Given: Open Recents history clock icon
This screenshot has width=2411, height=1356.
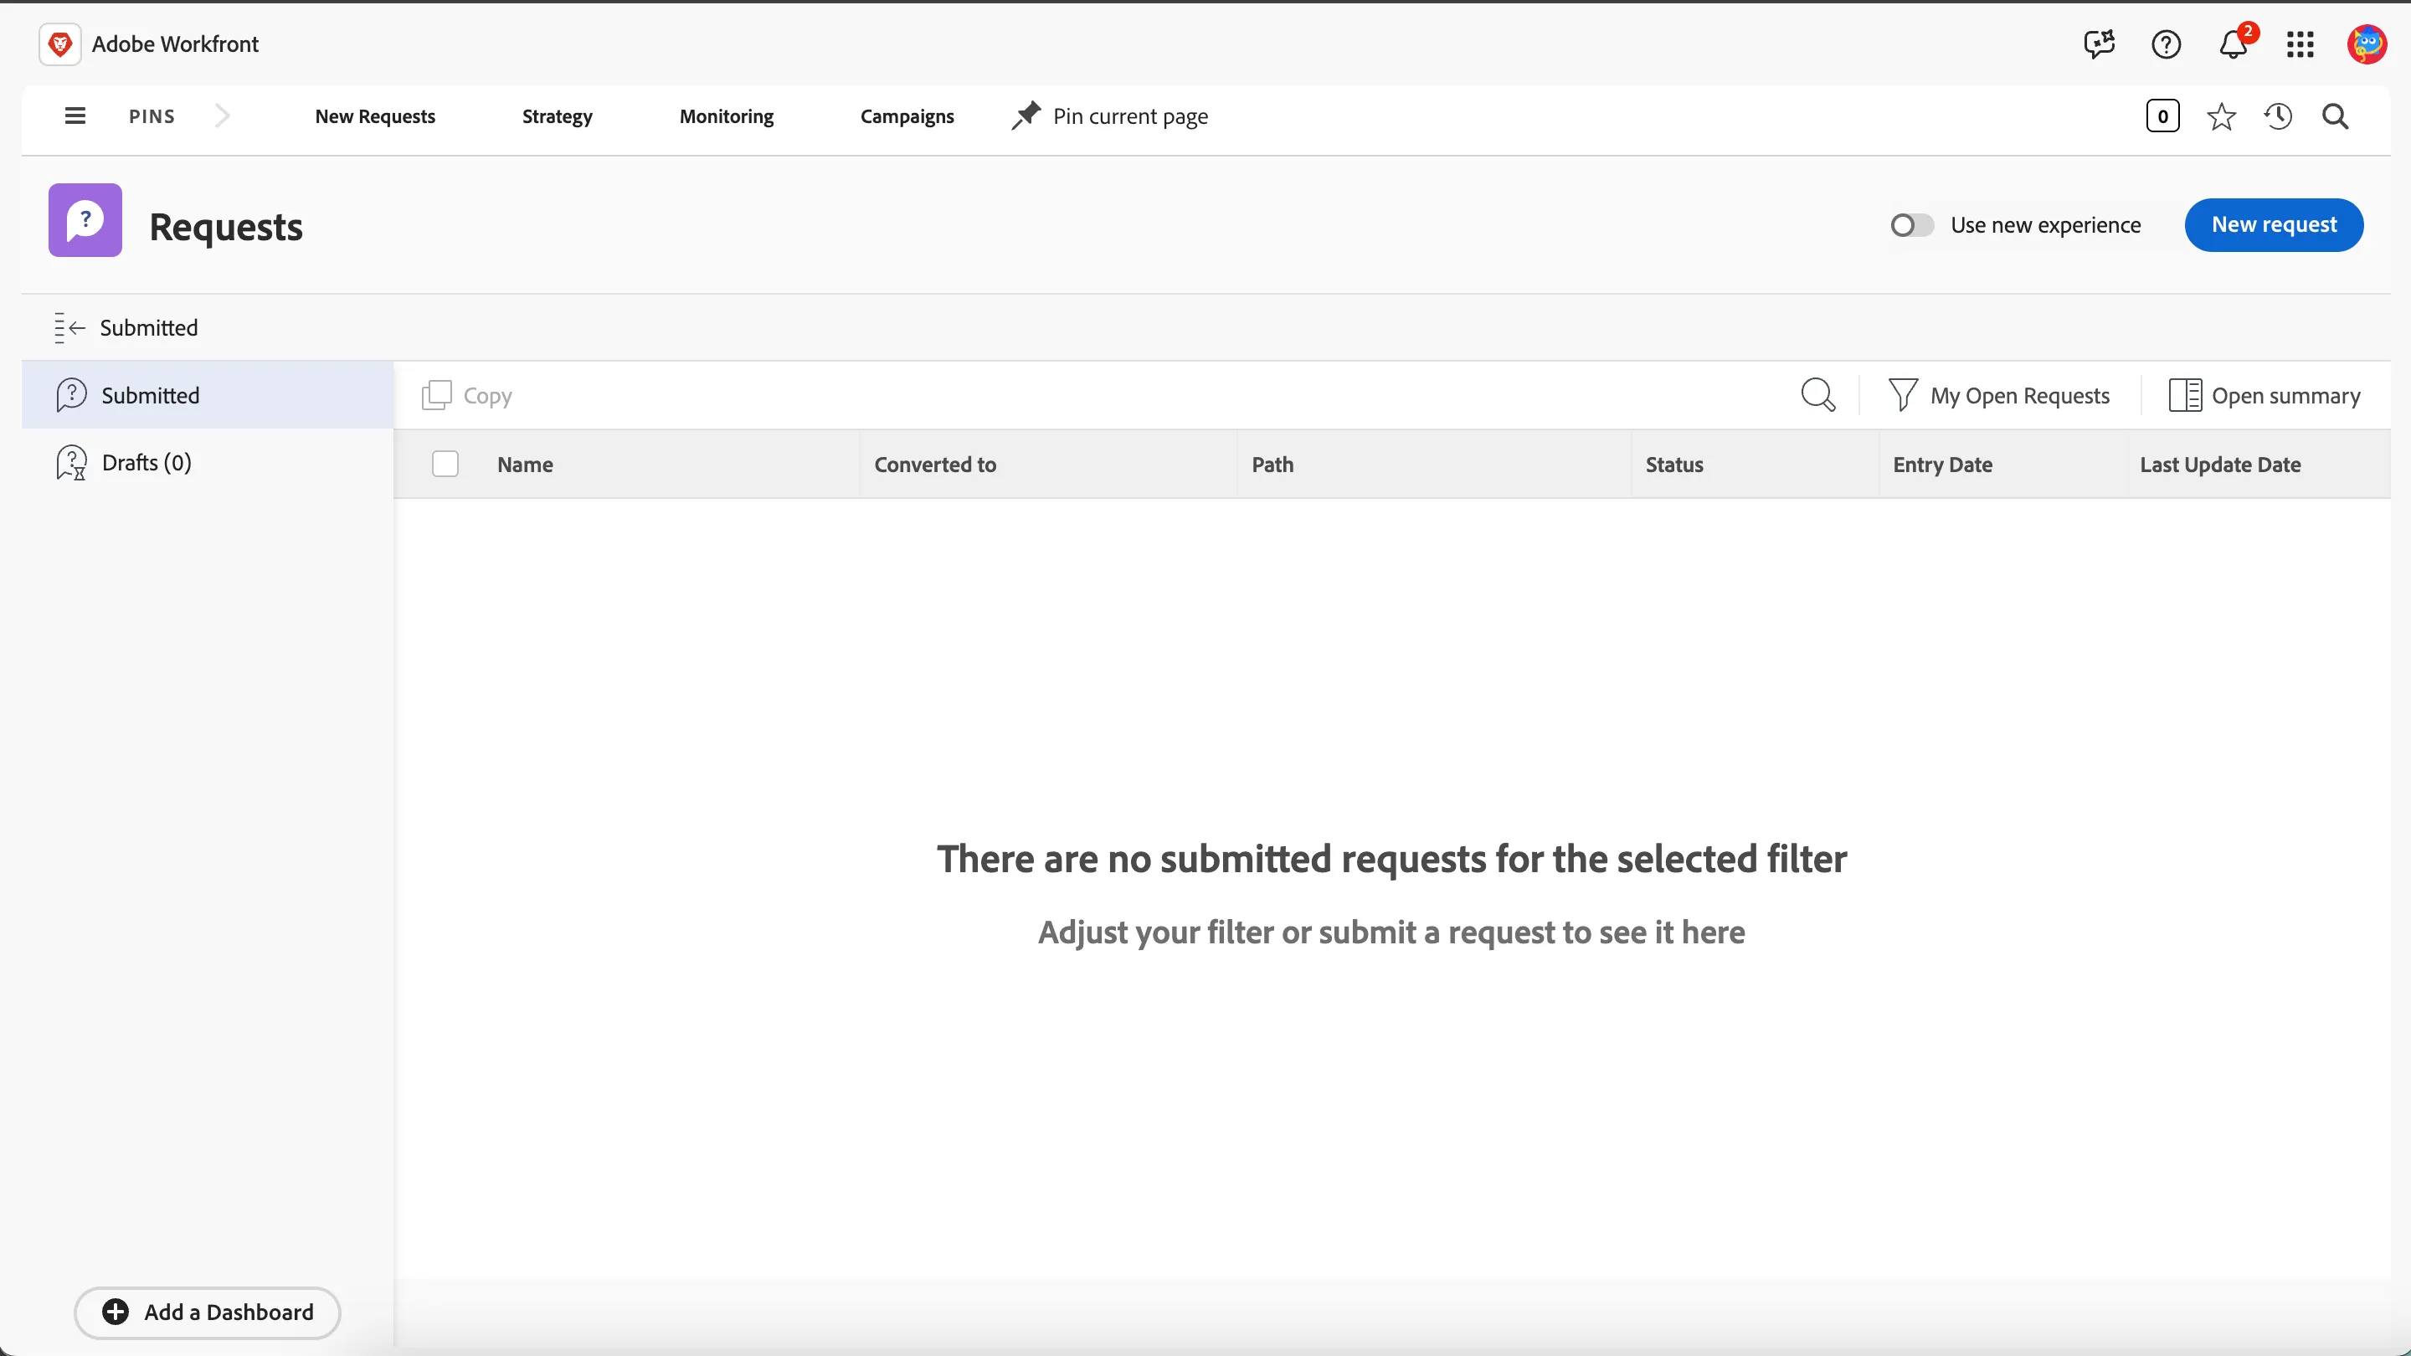Looking at the screenshot, I should 2278,116.
